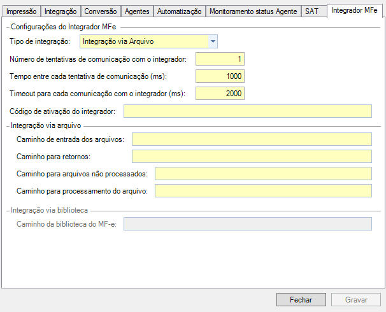Click caminho para processamento do arquivo field

[x=263, y=190]
